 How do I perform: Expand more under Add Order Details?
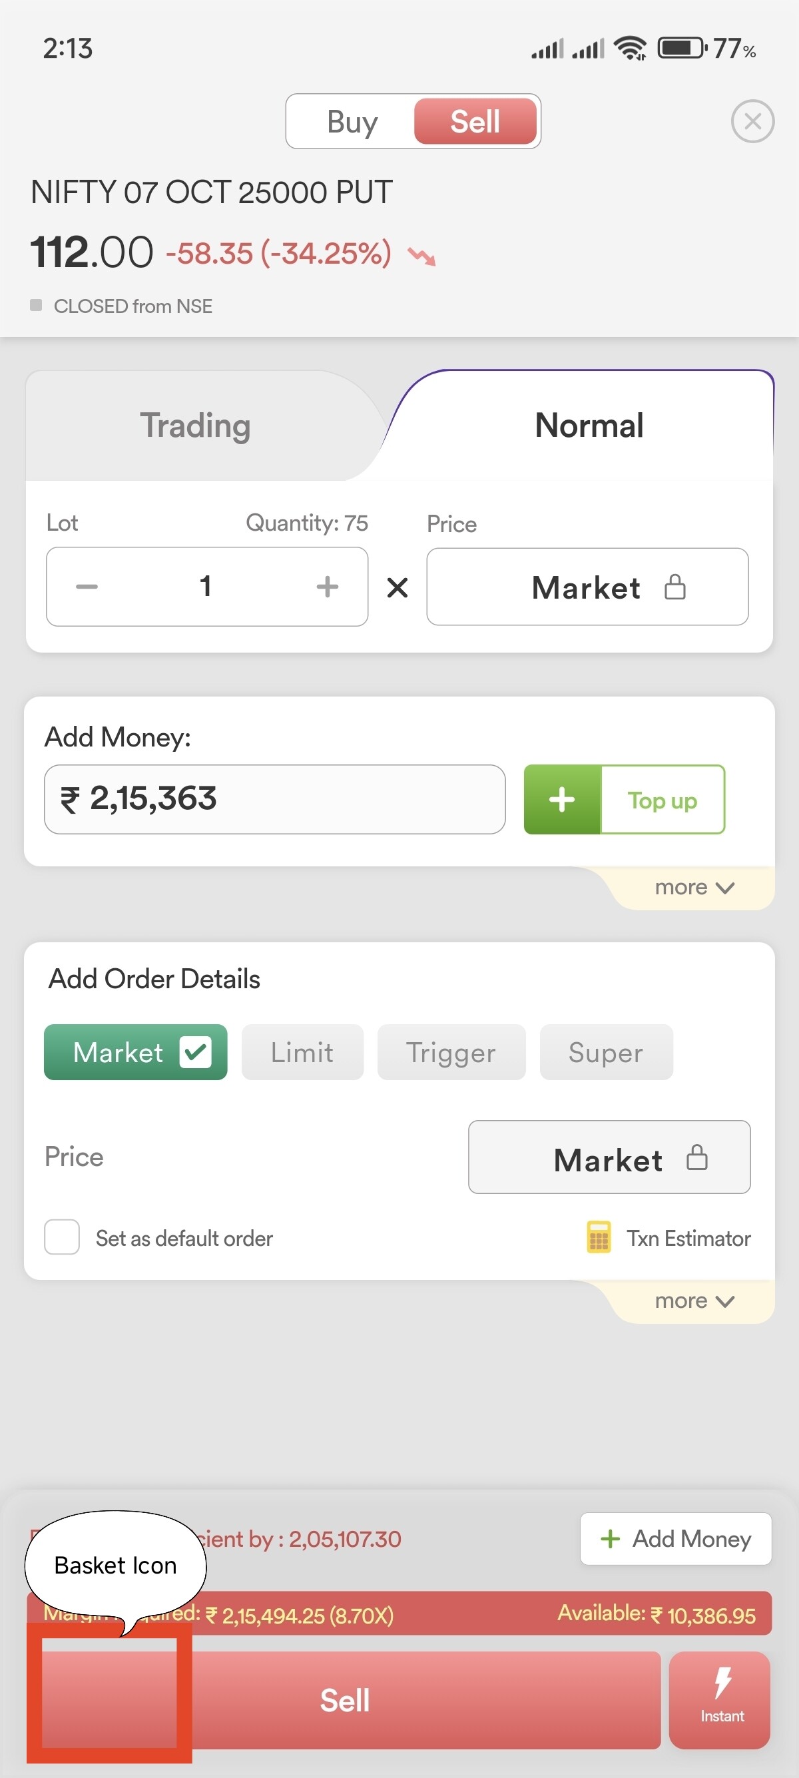click(693, 1301)
